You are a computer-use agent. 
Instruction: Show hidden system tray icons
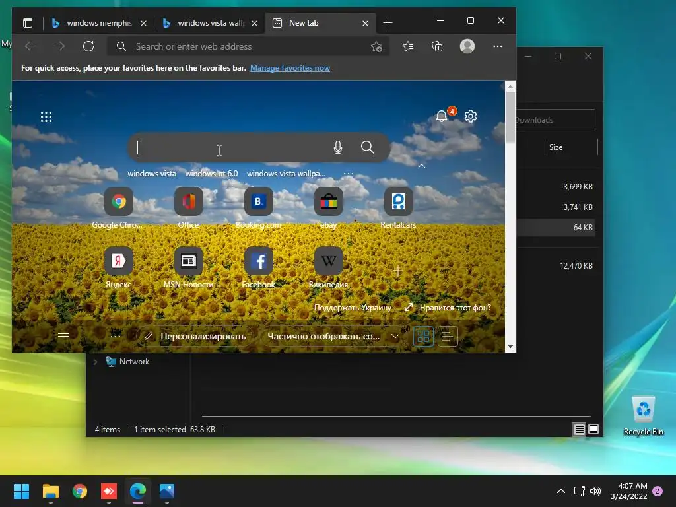pyautogui.click(x=560, y=491)
